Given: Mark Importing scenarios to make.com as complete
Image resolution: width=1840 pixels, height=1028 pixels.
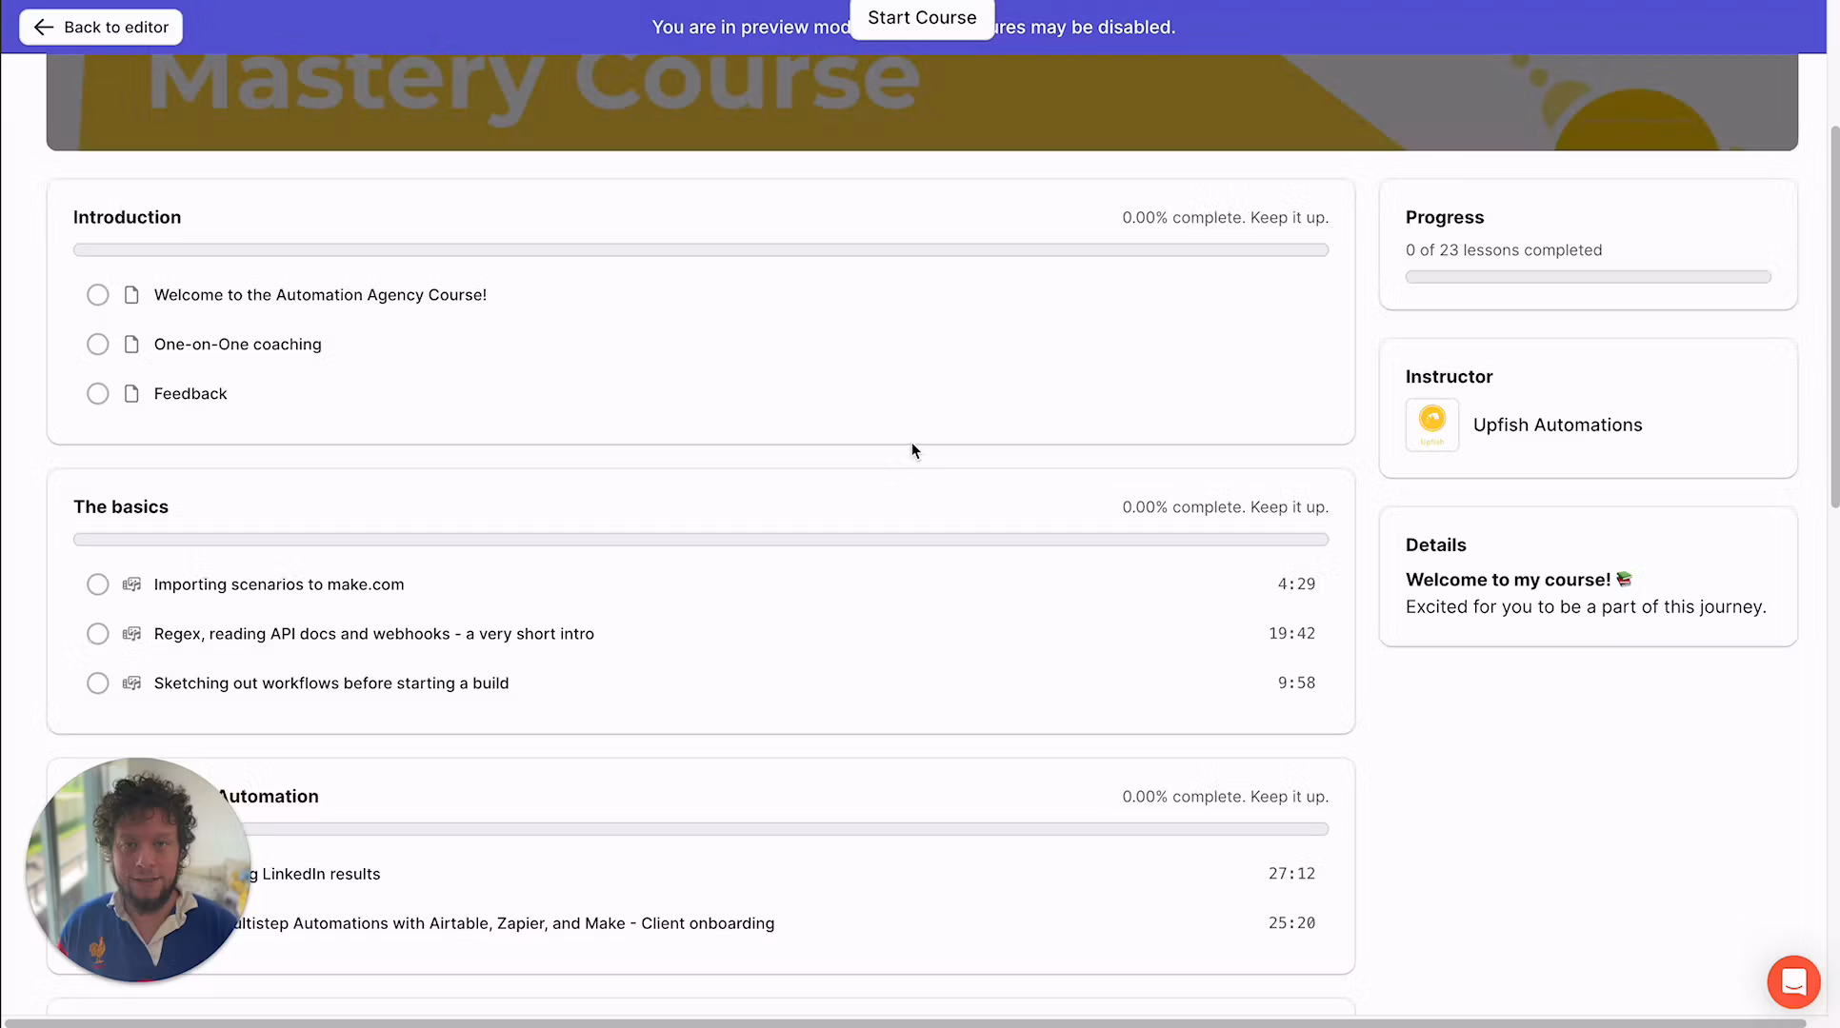Looking at the screenshot, I should [x=97, y=583].
